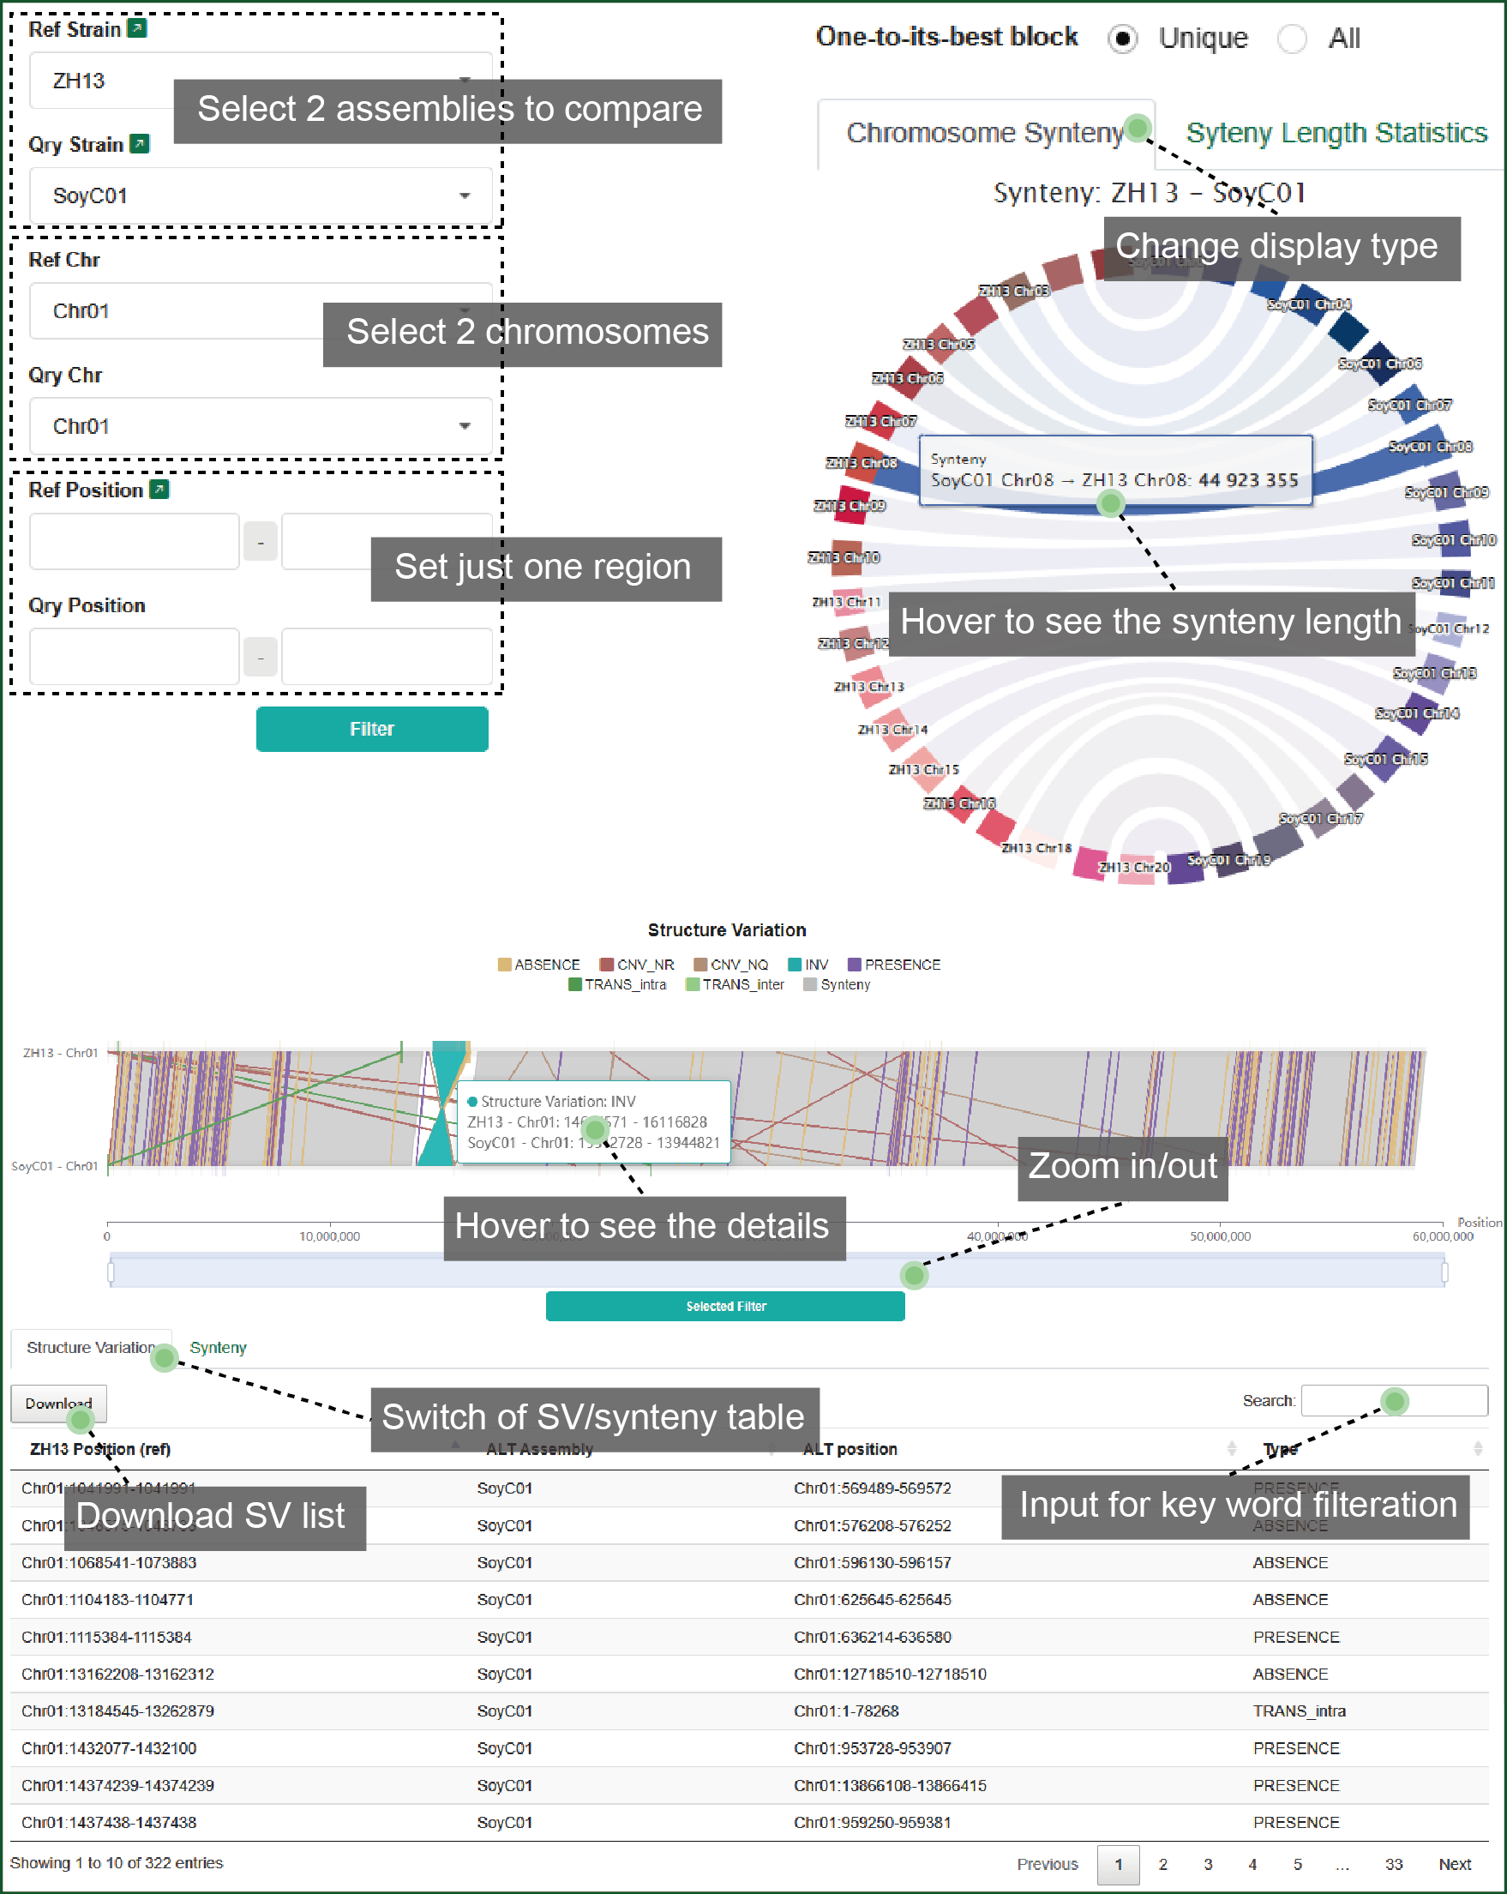Select the Unique radio button
The height and width of the screenshot is (1894, 1507).
tap(1122, 39)
